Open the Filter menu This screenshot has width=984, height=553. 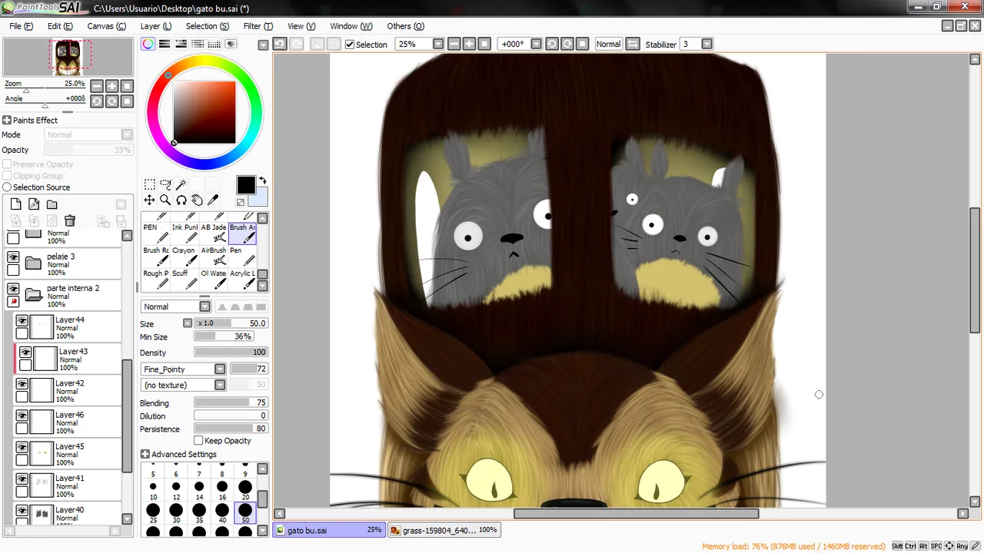258,26
